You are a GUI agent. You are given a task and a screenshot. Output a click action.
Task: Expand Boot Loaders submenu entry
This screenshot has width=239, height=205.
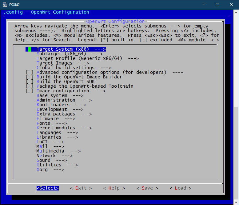pyautogui.click(x=62, y=105)
